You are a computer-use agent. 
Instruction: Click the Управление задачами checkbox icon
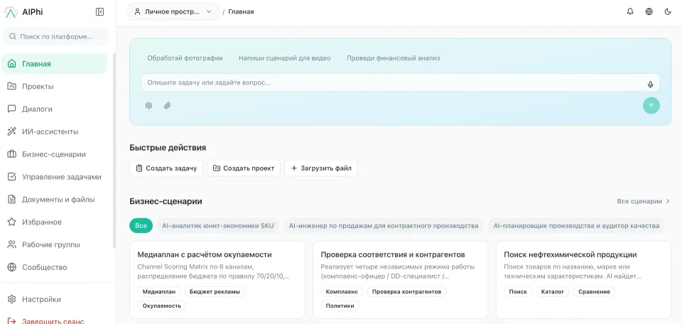pyautogui.click(x=12, y=177)
